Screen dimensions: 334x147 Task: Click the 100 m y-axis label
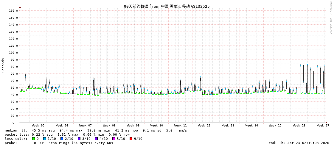13,53
